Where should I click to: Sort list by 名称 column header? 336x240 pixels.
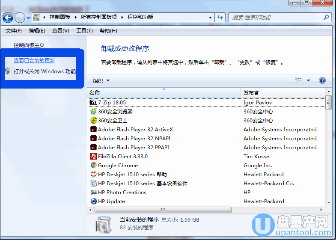(x=164, y=93)
